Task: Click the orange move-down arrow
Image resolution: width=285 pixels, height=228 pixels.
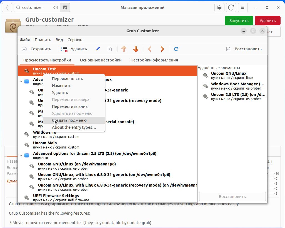Action: tap(136, 49)
